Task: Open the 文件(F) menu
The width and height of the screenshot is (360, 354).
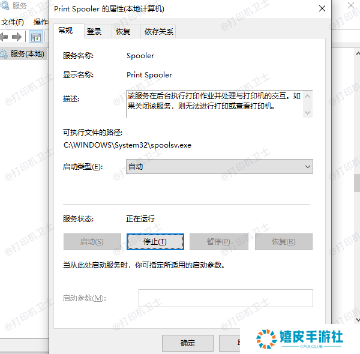Action: 12,22
